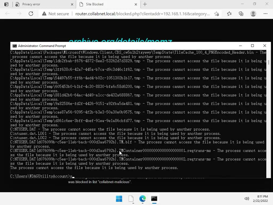Switch to the Privacy error tab

pos(45,4)
